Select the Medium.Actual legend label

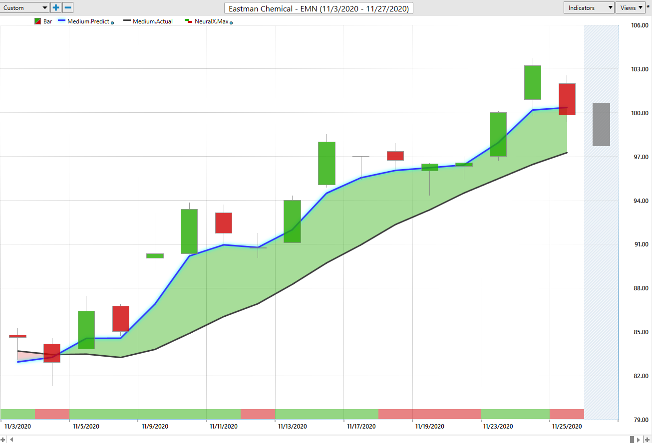(153, 21)
